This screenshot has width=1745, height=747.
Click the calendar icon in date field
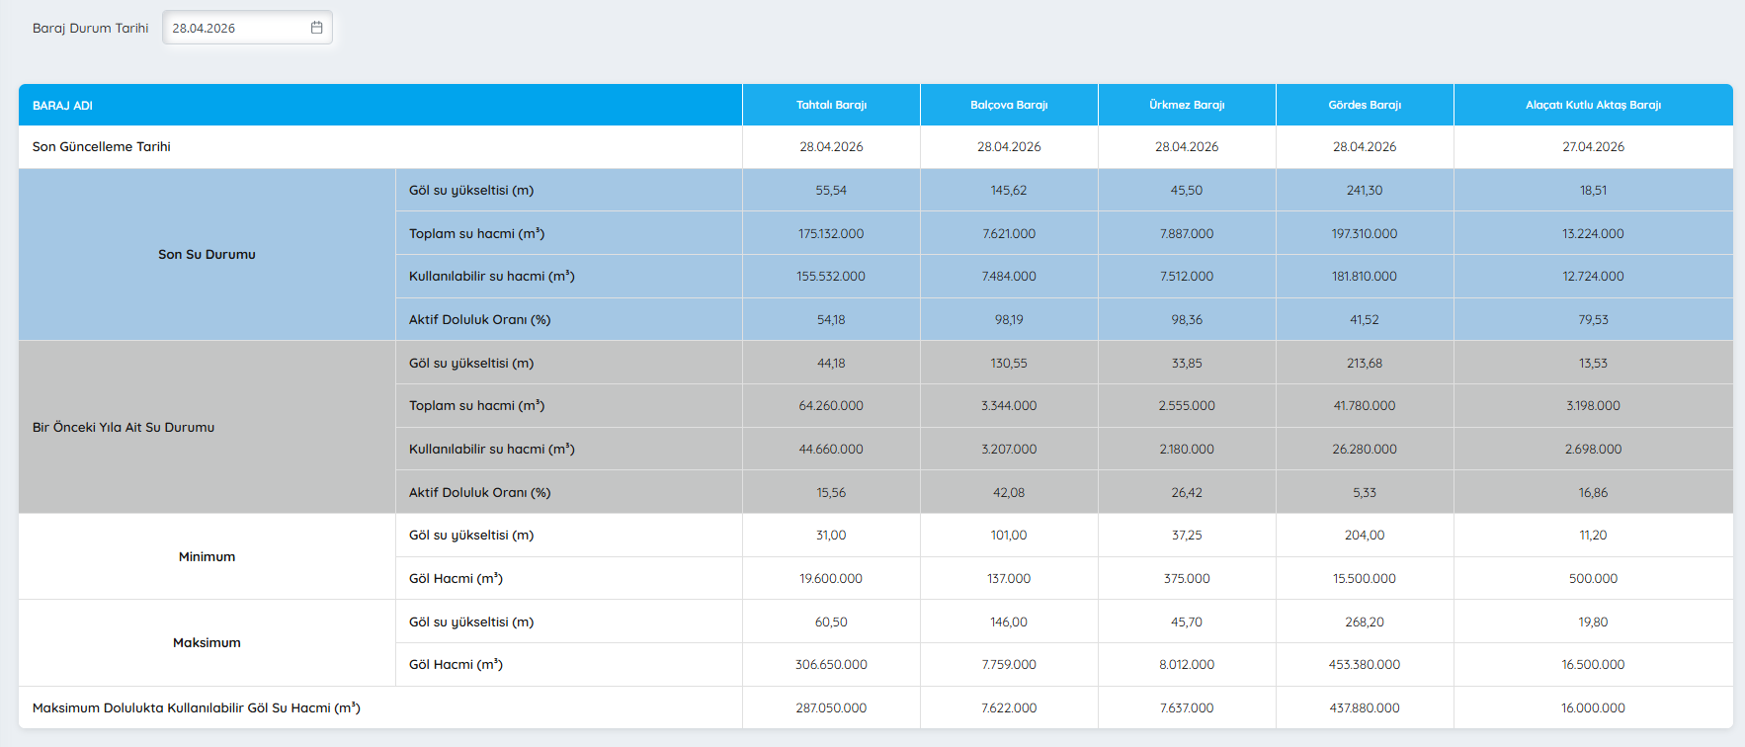pos(316,28)
